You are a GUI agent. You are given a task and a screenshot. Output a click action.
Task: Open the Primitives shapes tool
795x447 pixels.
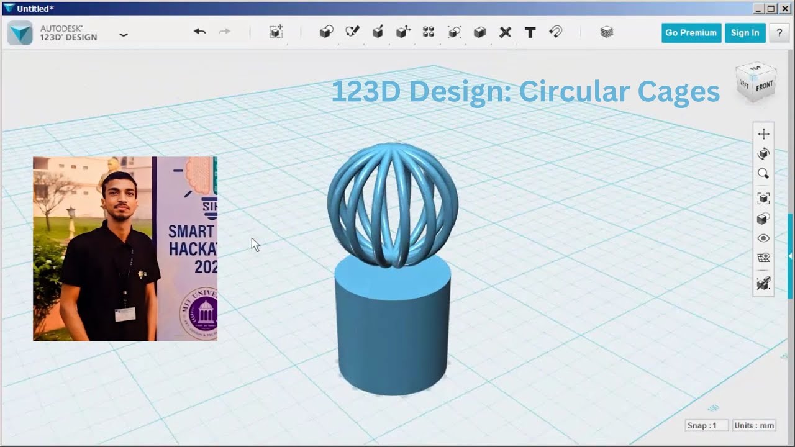pos(327,32)
